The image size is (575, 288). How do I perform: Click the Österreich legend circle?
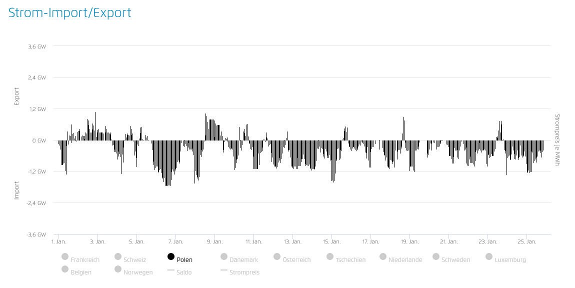point(277,256)
